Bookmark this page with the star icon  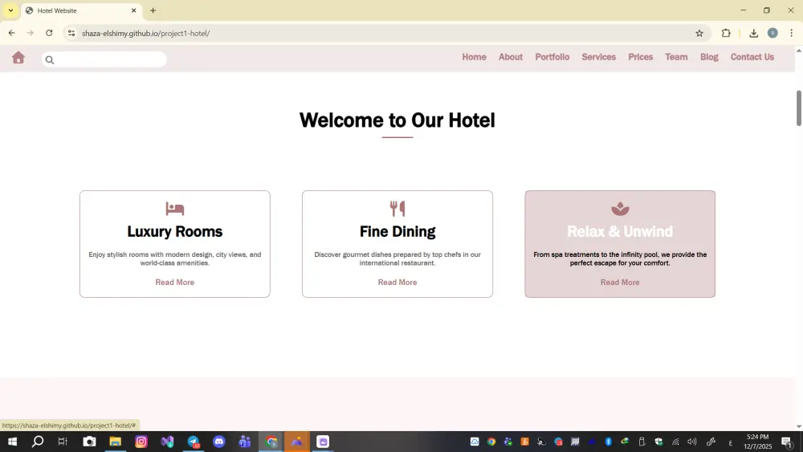699,33
